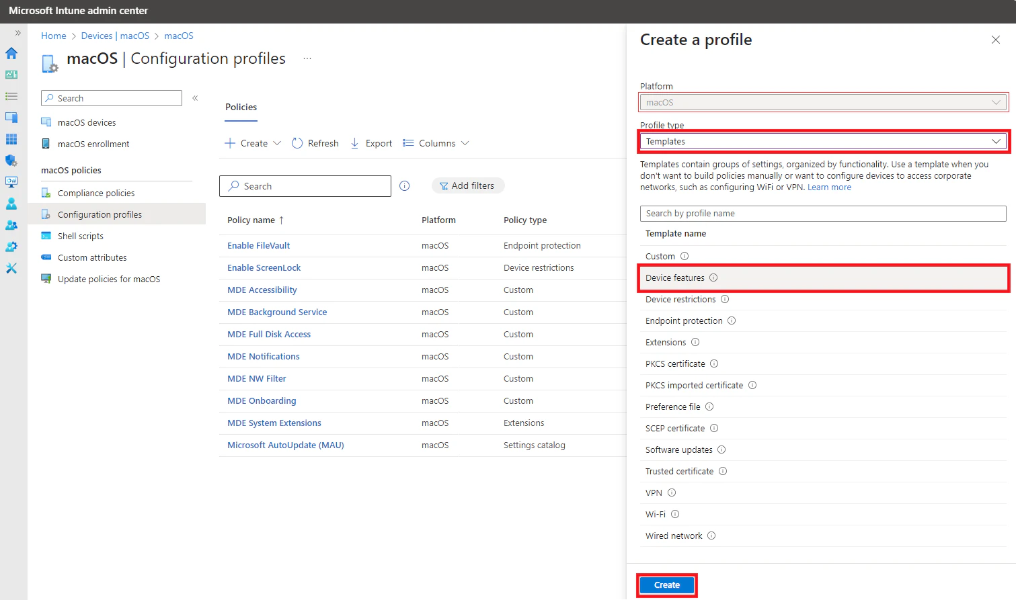
Task: Click the info icon next to PKCS imported certificate
Action: pyautogui.click(x=752, y=385)
